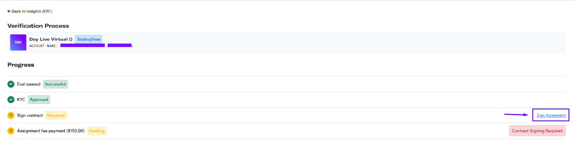The width and height of the screenshot is (574, 147).
Task: Click the Approved status badge
Action: pos(39,100)
